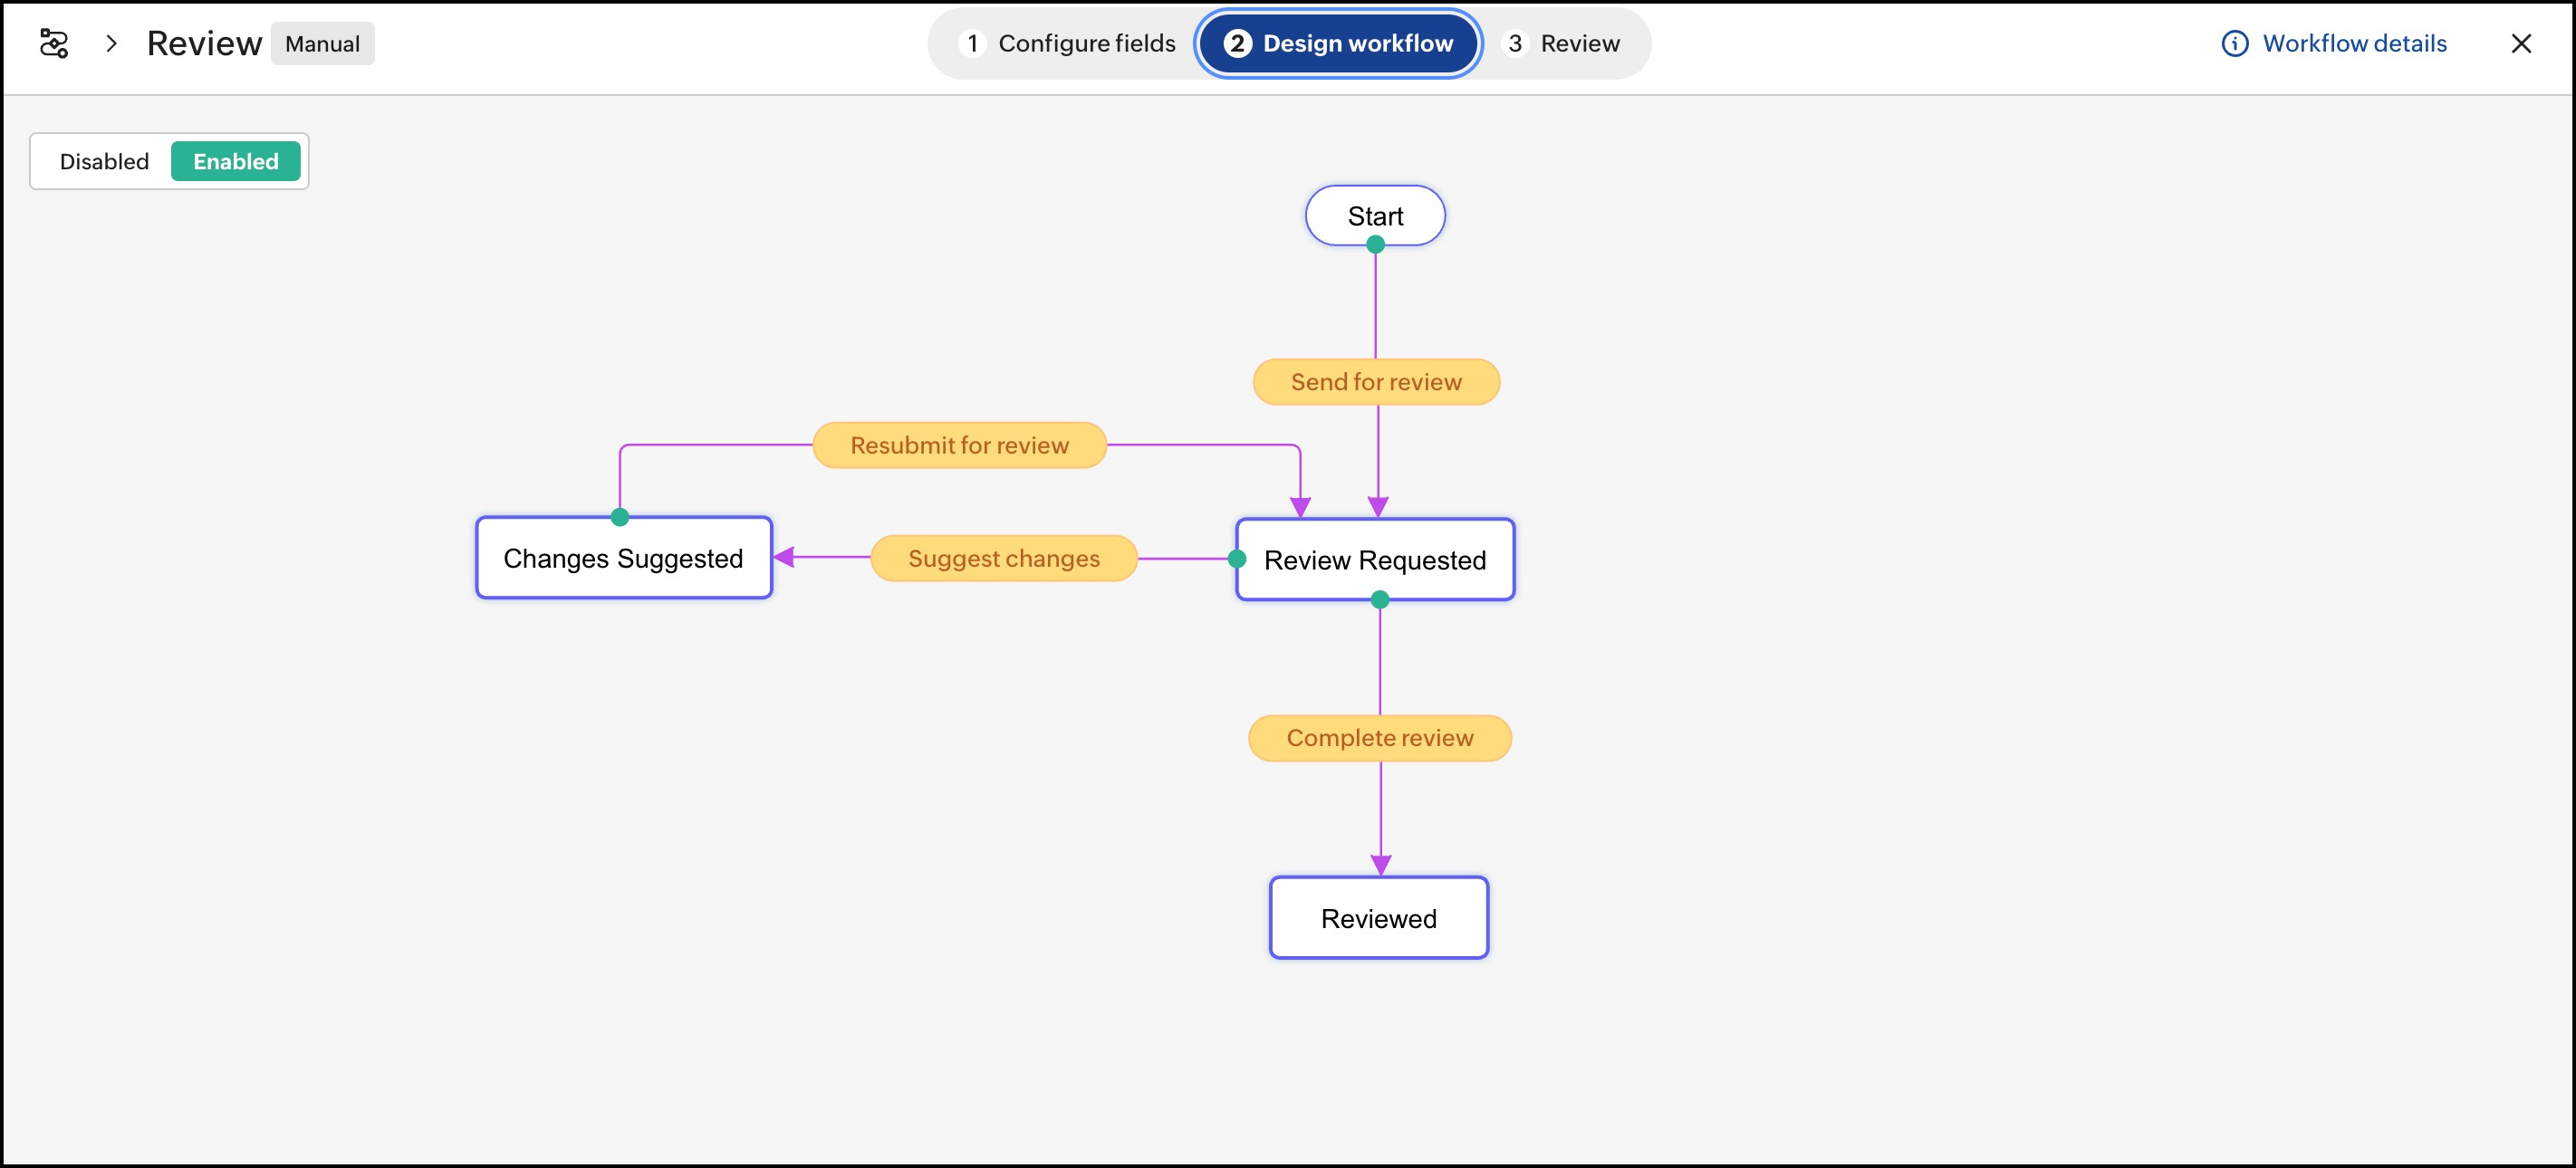Switch the workflow to Disabled
Image resolution: width=2576 pixels, height=1168 pixels.
coord(104,161)
